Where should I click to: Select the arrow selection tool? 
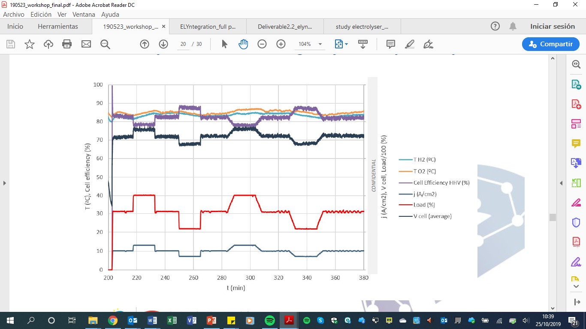tap(224, 44)
